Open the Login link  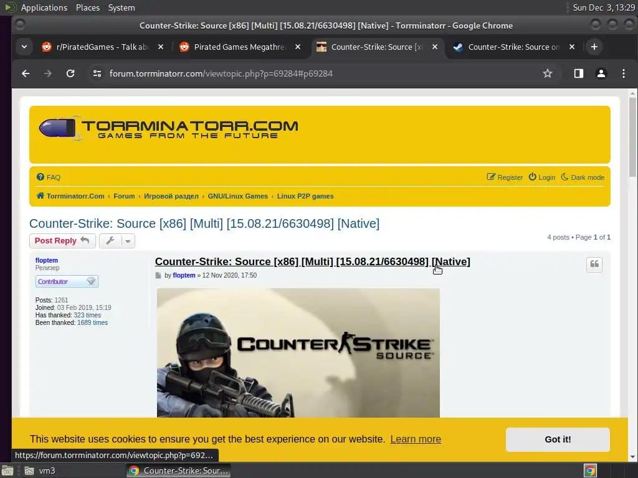pyautogui.click(x=542, y=177)
